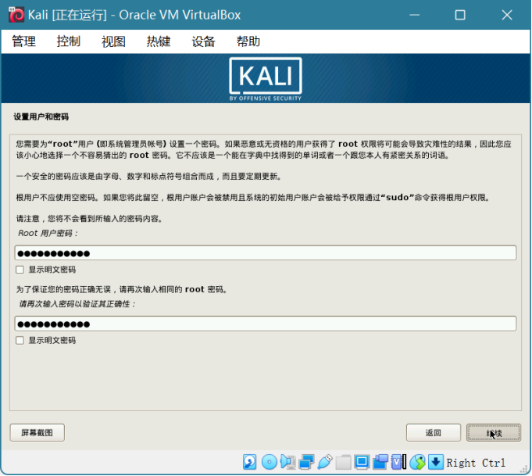532x476 pixels.
Task: Click the '根用户不应使用空密码' paragraph
Action: point(254,197)
